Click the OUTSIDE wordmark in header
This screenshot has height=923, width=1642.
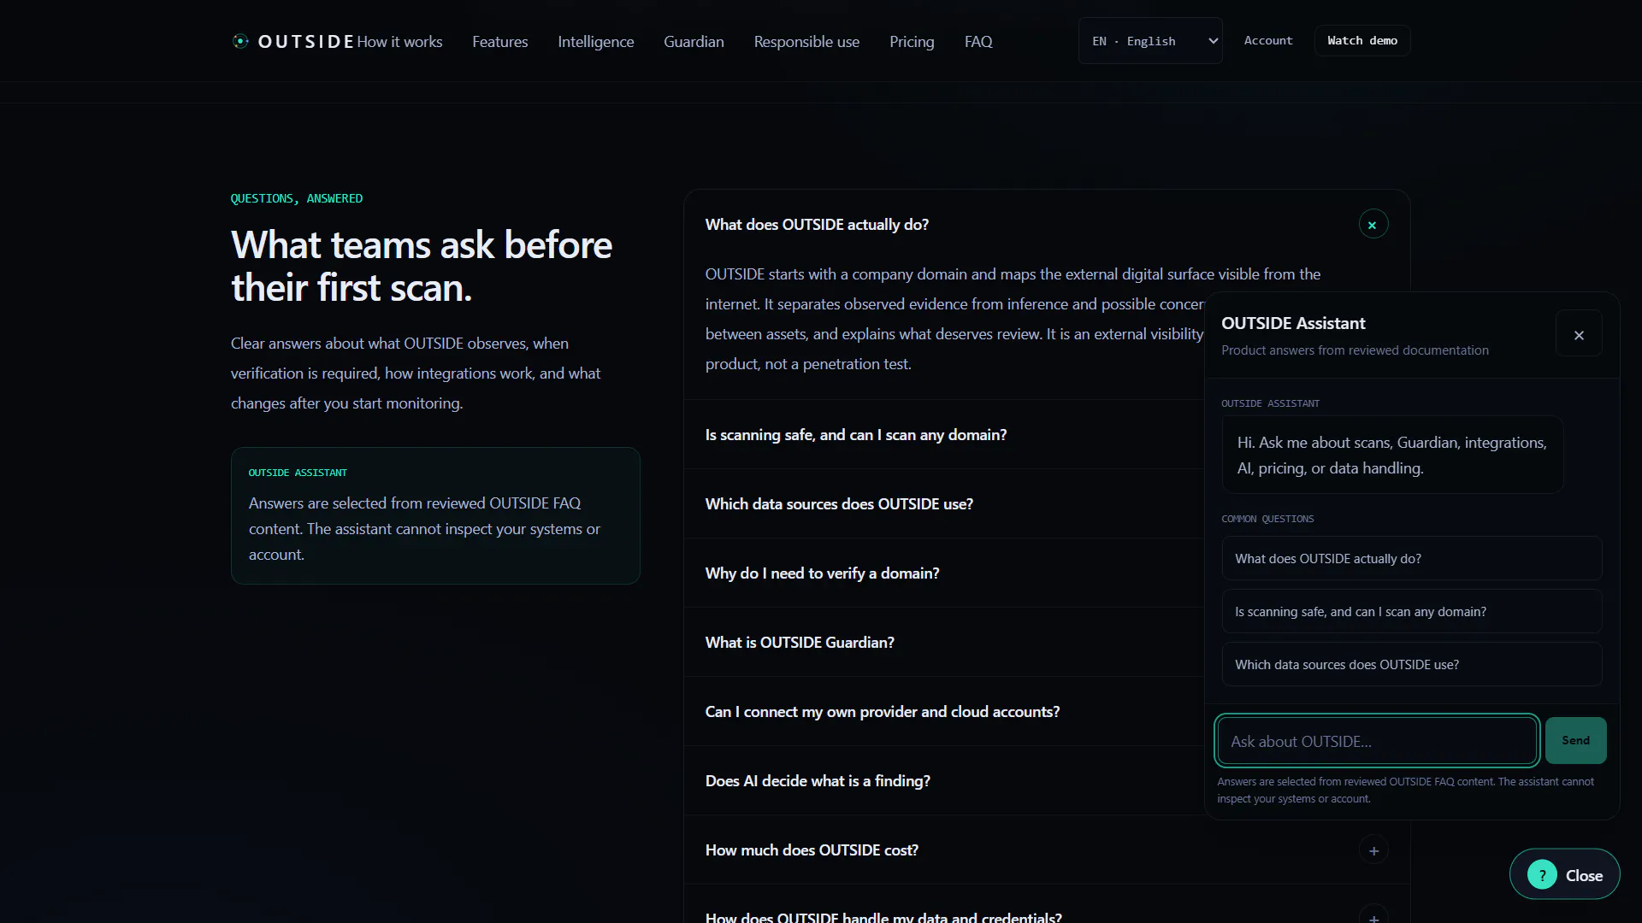(305, 41)
